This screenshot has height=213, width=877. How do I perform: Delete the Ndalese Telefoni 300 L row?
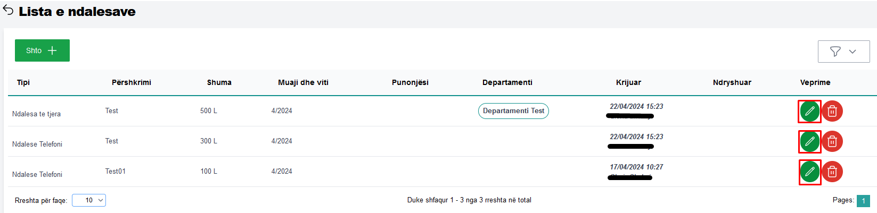[x=832, y=141]
